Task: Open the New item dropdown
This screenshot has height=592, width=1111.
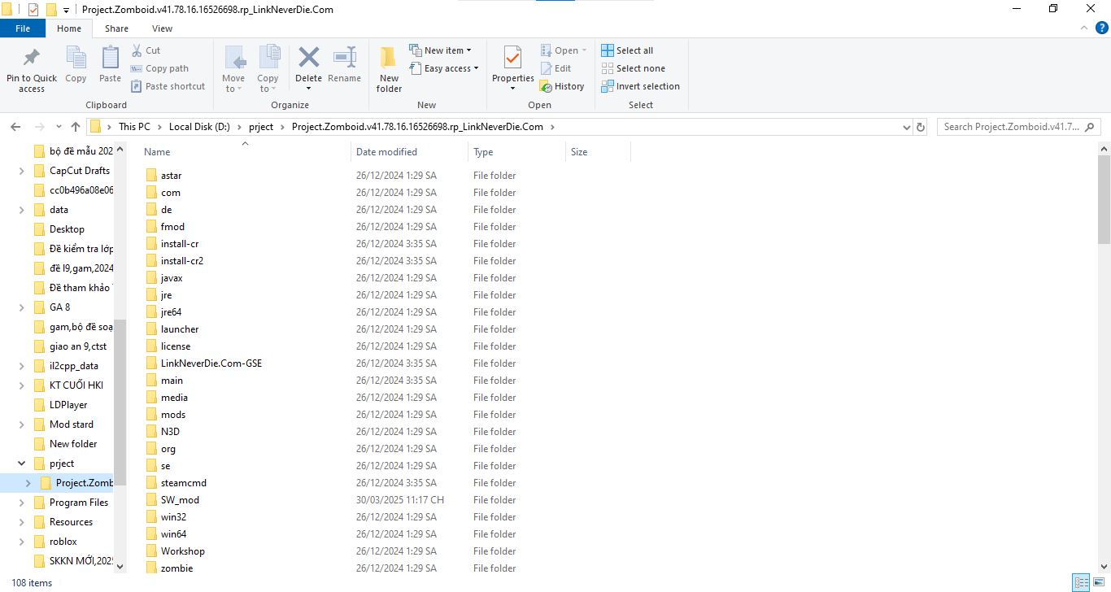Action: coord(442,50)
